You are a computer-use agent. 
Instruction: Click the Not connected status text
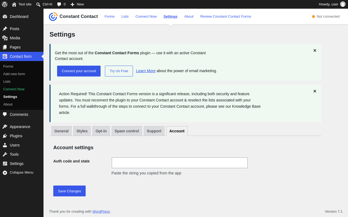click(328, 17)
